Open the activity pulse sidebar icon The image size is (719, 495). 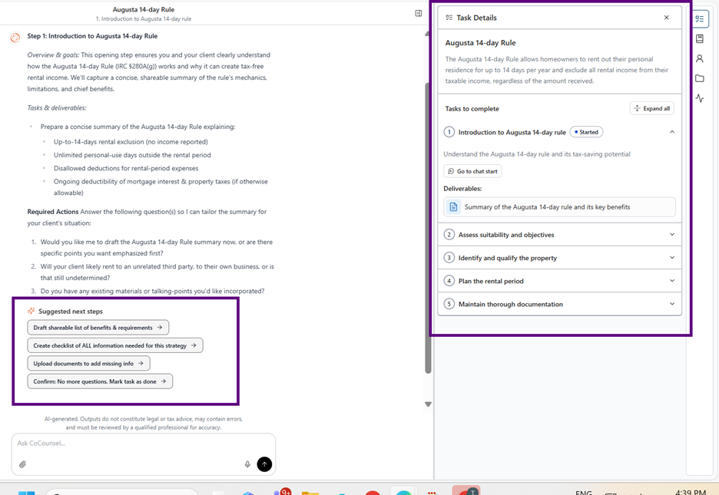pos(700,98)
